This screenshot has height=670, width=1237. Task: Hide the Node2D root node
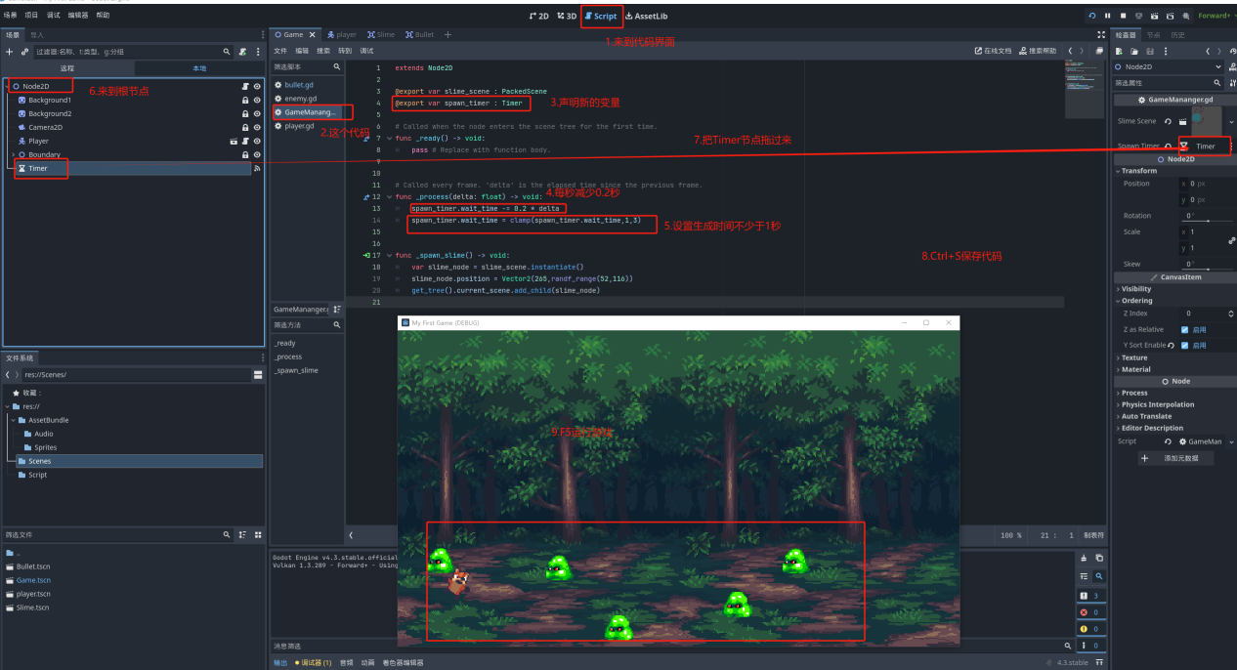click(x=257, y=86)
